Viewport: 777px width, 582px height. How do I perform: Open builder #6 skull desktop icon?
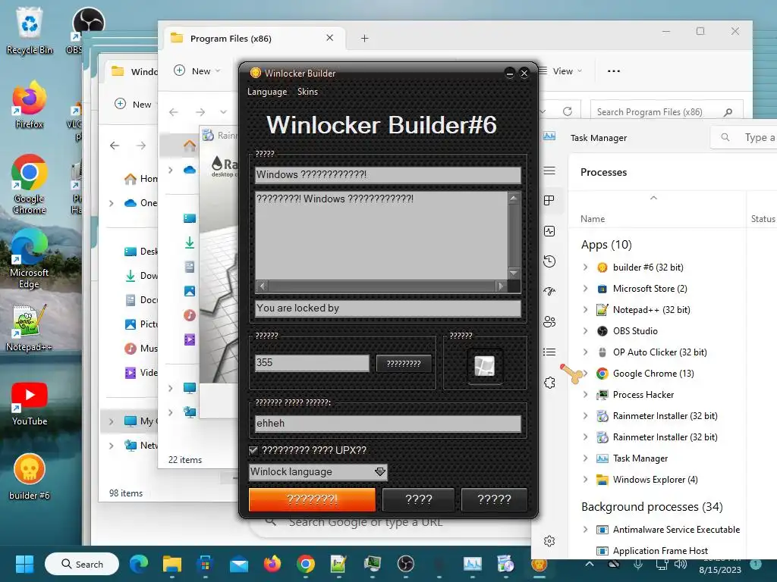click(x=30, y=476)
